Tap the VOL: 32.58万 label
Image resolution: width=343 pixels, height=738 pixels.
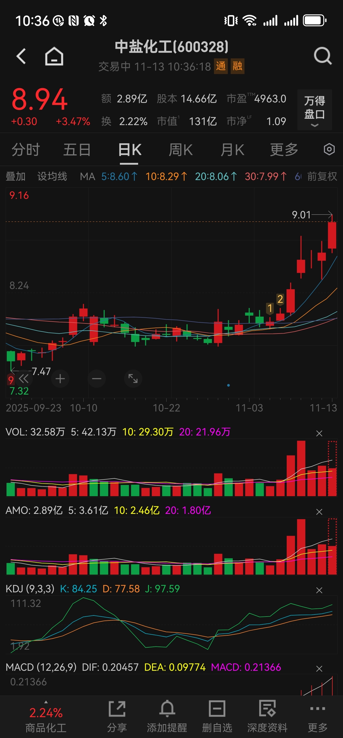(35, 432)
